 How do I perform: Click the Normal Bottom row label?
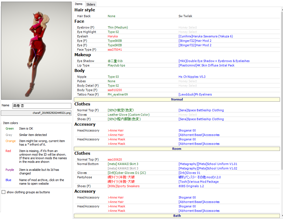(x=88, y=164)
